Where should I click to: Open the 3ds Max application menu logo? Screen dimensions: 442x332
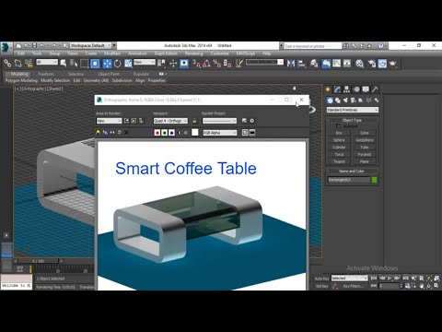coord(6,48)
